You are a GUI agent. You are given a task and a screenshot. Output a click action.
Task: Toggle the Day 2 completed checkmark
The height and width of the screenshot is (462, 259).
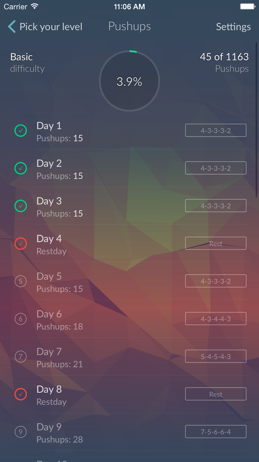coord(21,168)
